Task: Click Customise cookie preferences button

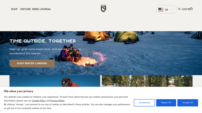Action: point(144,103)
